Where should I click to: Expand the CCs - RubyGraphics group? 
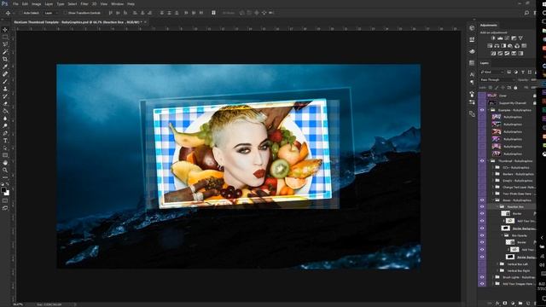tap(493, 167)
